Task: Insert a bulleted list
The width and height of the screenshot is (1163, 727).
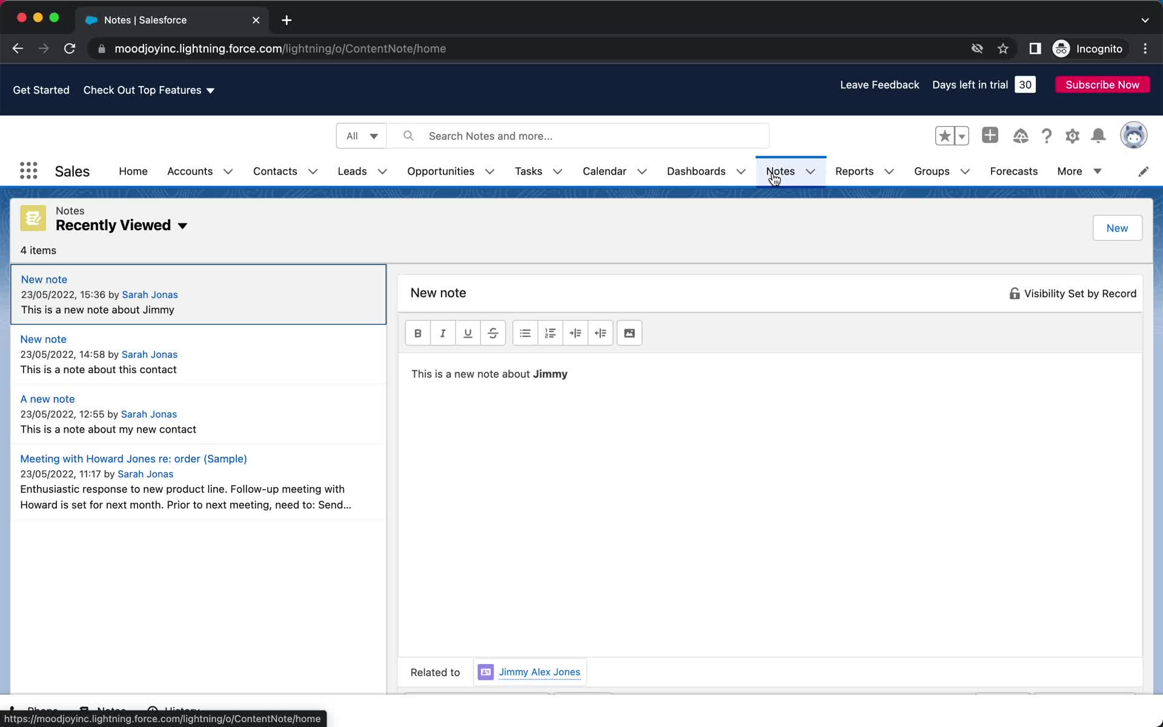Action: point(525,333)
